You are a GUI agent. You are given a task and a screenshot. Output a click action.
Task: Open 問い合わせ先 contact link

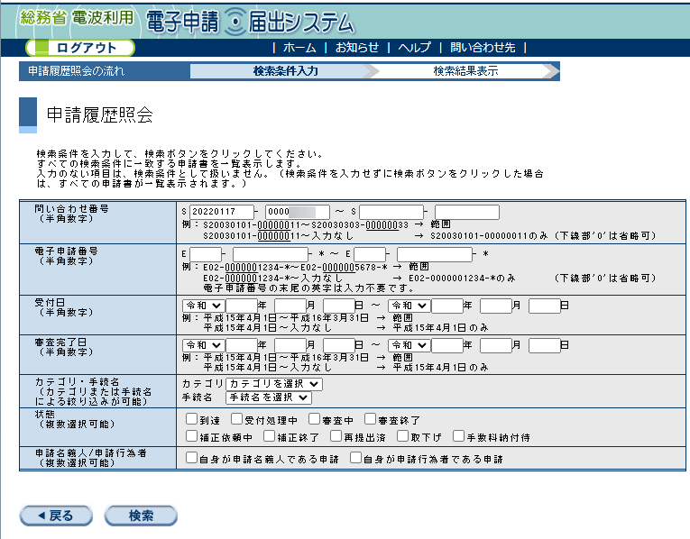[x=483, y=48]
